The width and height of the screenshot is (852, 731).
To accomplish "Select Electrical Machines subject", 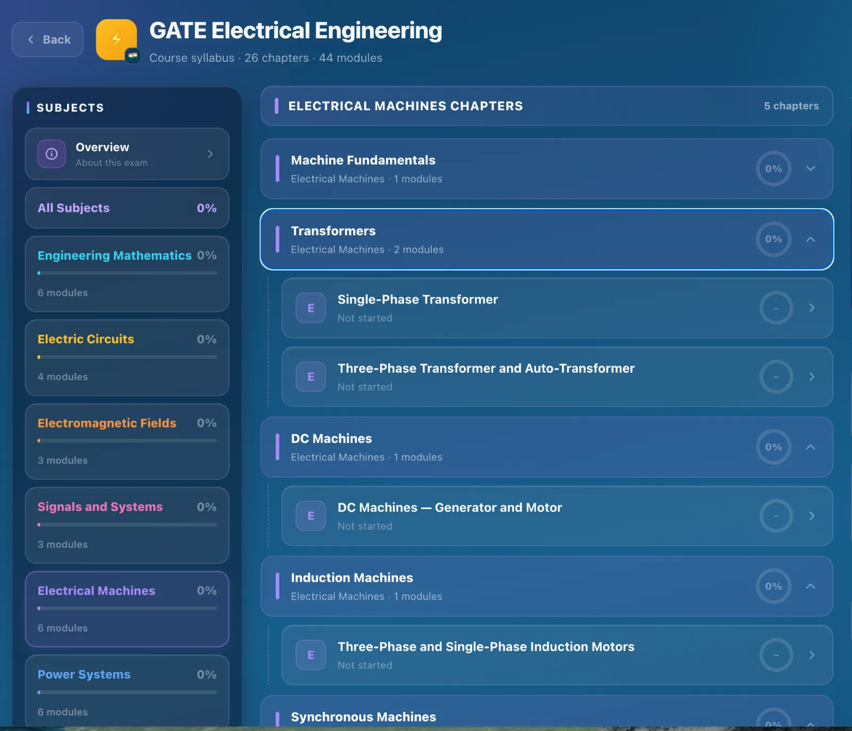I will click(x=127, y=609).
